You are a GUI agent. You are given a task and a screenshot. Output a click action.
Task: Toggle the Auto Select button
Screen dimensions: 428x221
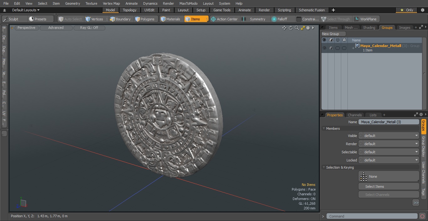(x=70, y=19)
